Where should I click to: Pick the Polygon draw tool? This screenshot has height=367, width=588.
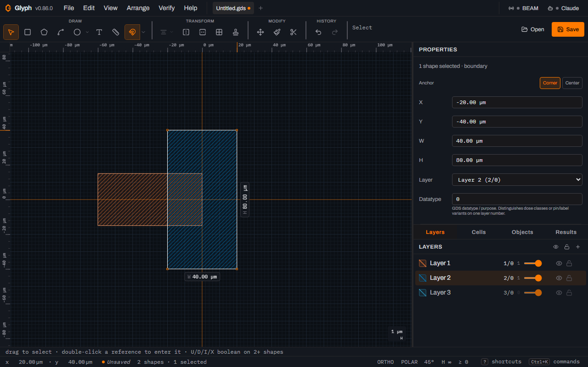(x=44, y=32)
